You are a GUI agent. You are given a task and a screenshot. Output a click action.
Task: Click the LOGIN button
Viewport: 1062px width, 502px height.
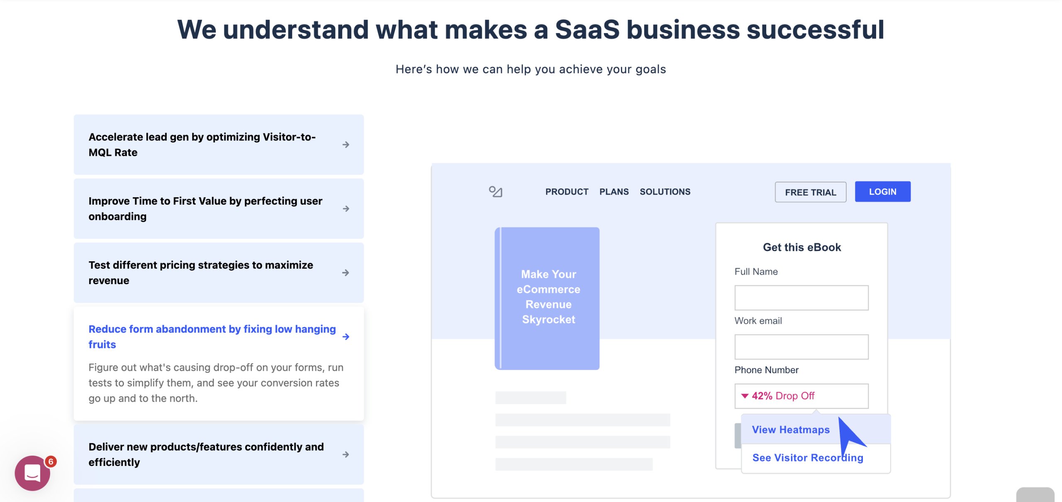point(882,191)
